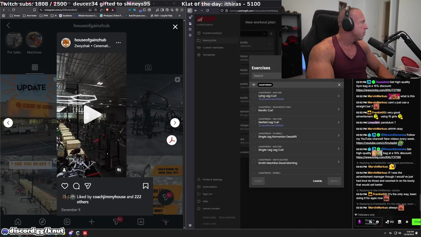Open your Instagram profile picture tab
Viewport: 421px width, 237px height.
[x=165, y=222]
